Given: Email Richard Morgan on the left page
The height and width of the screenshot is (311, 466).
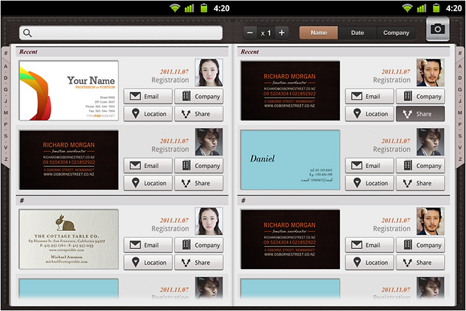Looking at the screenshot, I should point(148,166).
